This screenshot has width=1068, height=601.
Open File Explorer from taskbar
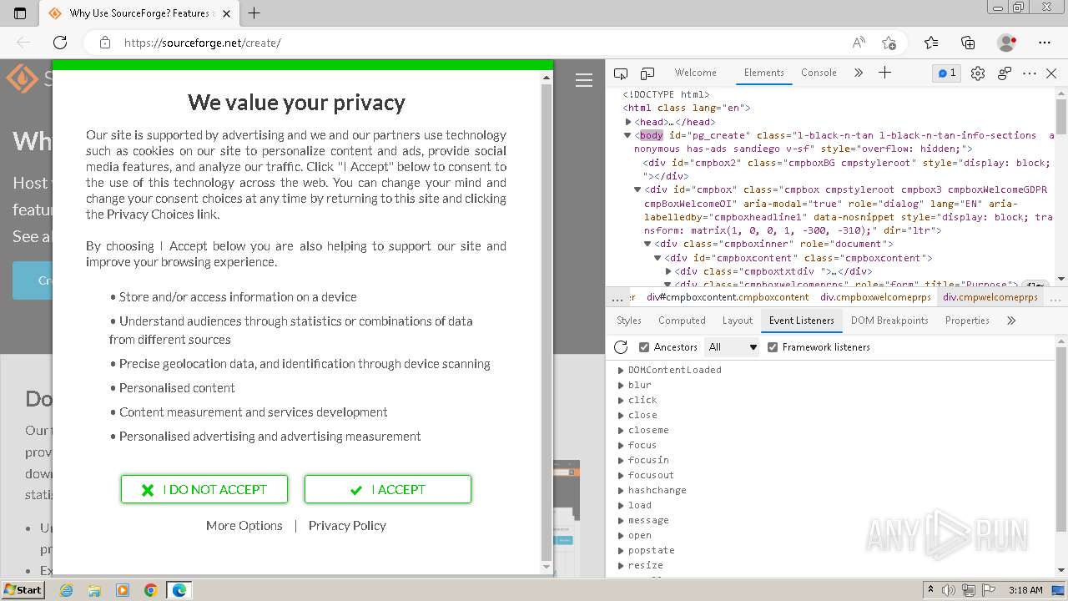click(x=94, y=590)
